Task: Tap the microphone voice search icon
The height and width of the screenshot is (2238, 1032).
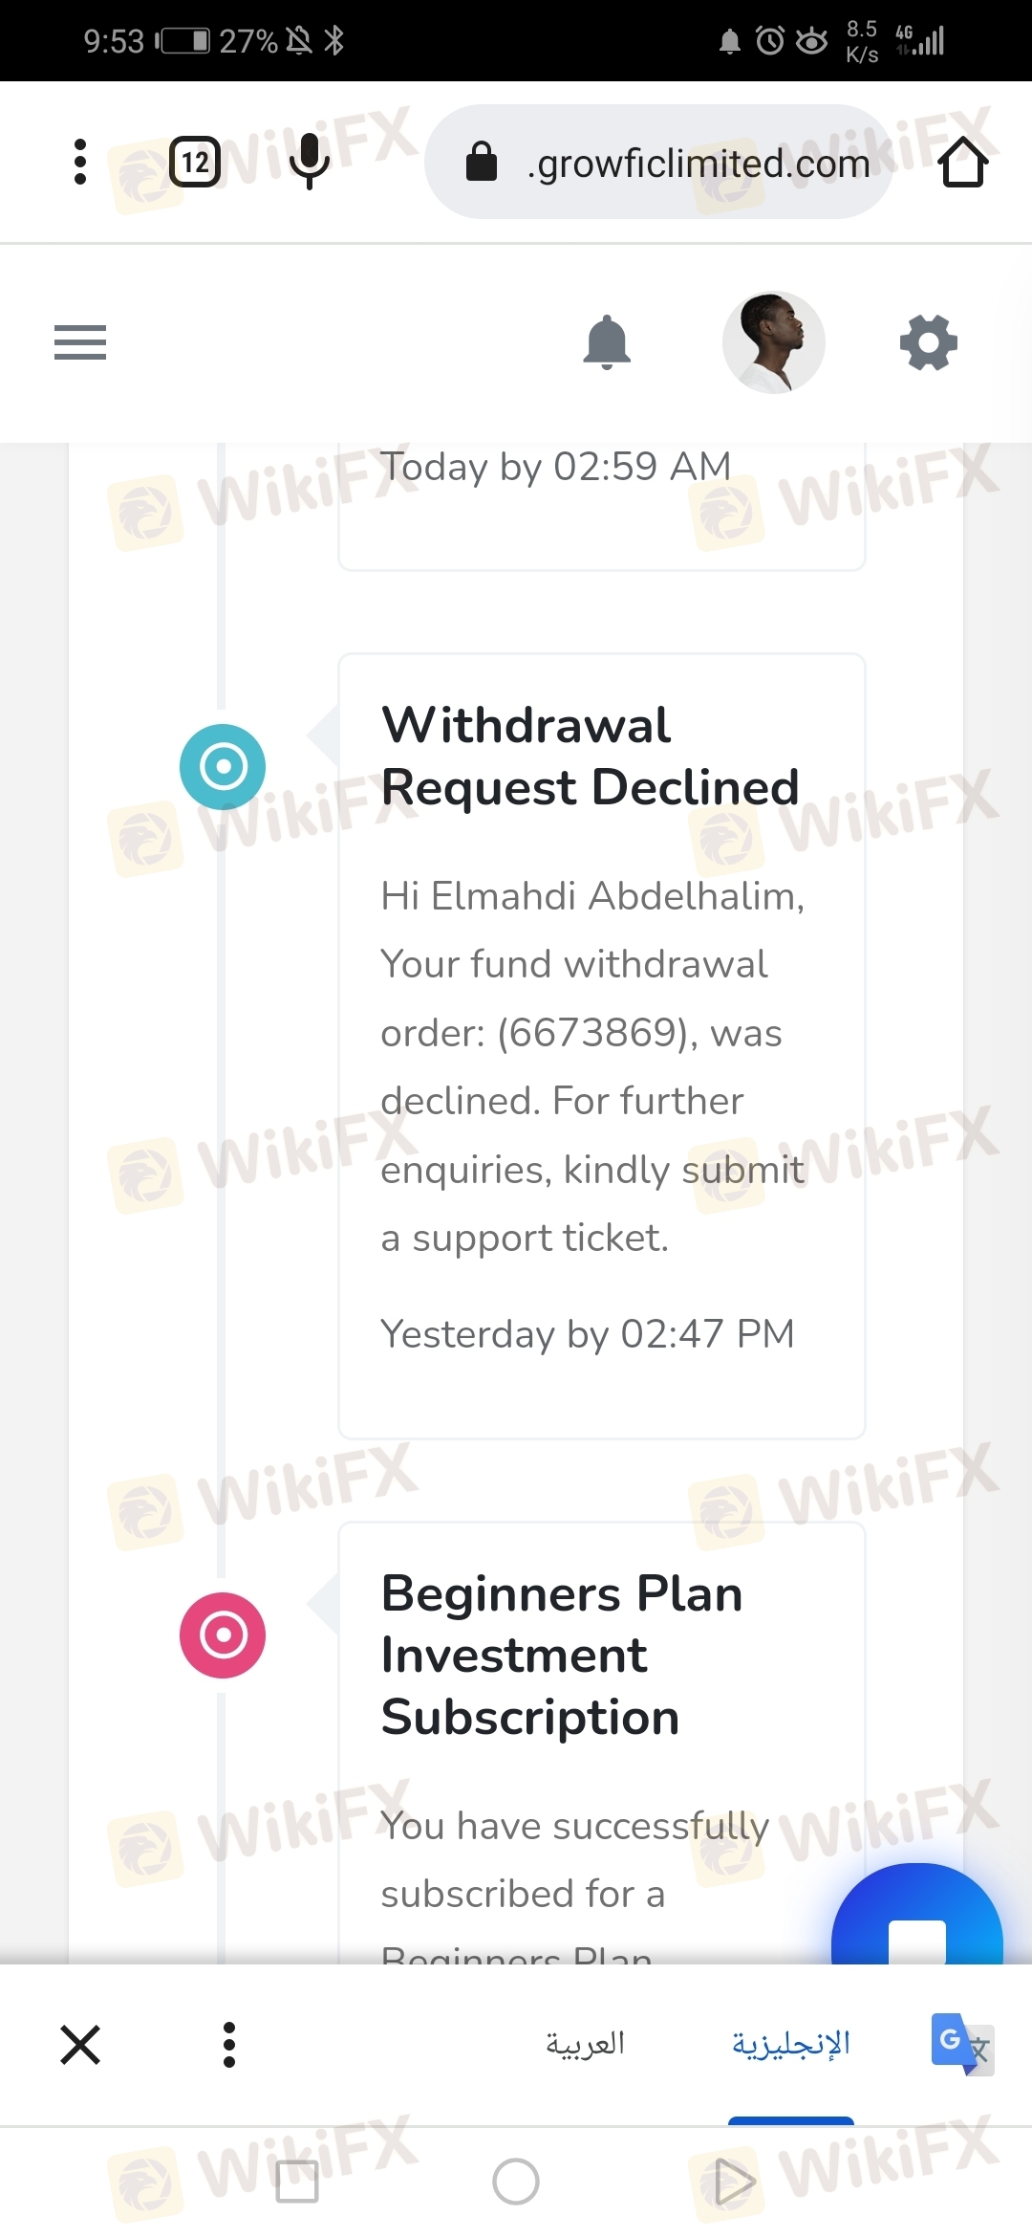Action: [x=309, y=162]
